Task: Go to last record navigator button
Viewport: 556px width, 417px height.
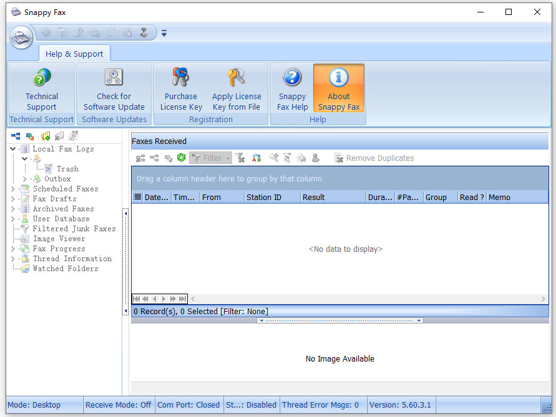Action: (182, 299)
